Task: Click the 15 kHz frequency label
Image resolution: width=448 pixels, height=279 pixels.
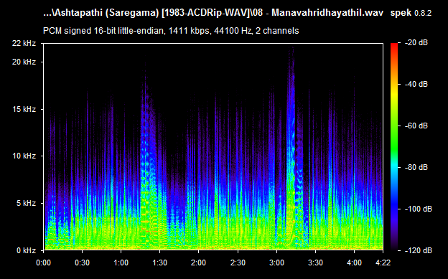Action: (24, 109)
